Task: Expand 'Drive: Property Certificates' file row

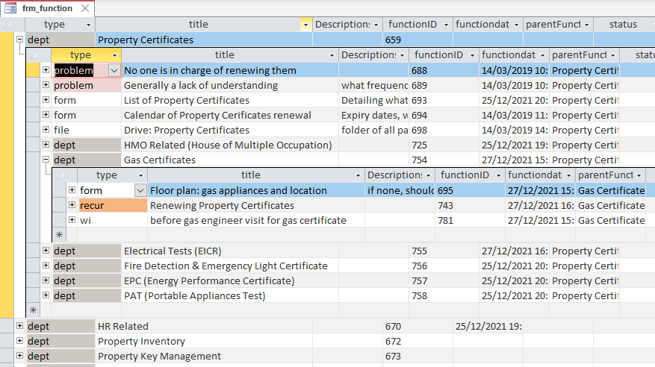Action: tap(46, 130)
